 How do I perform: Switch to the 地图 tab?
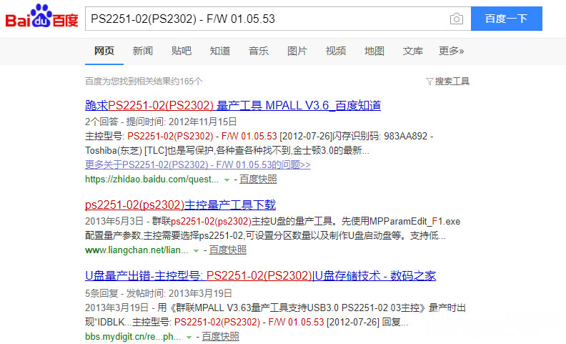click(374, 51)
